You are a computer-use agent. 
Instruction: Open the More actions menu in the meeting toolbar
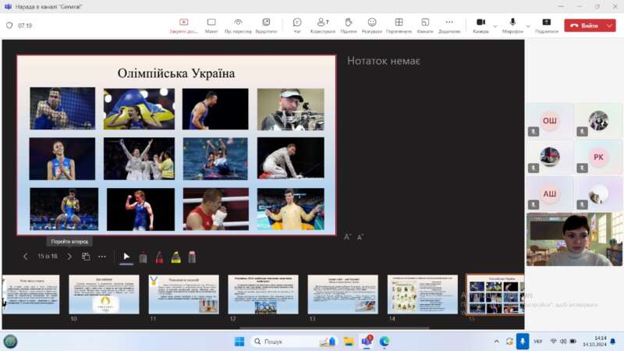coord(449,25)
